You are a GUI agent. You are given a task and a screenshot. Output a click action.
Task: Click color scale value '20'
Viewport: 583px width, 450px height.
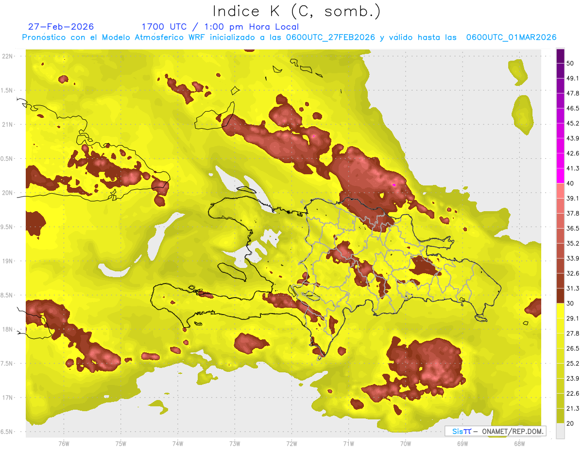(570, 424)
